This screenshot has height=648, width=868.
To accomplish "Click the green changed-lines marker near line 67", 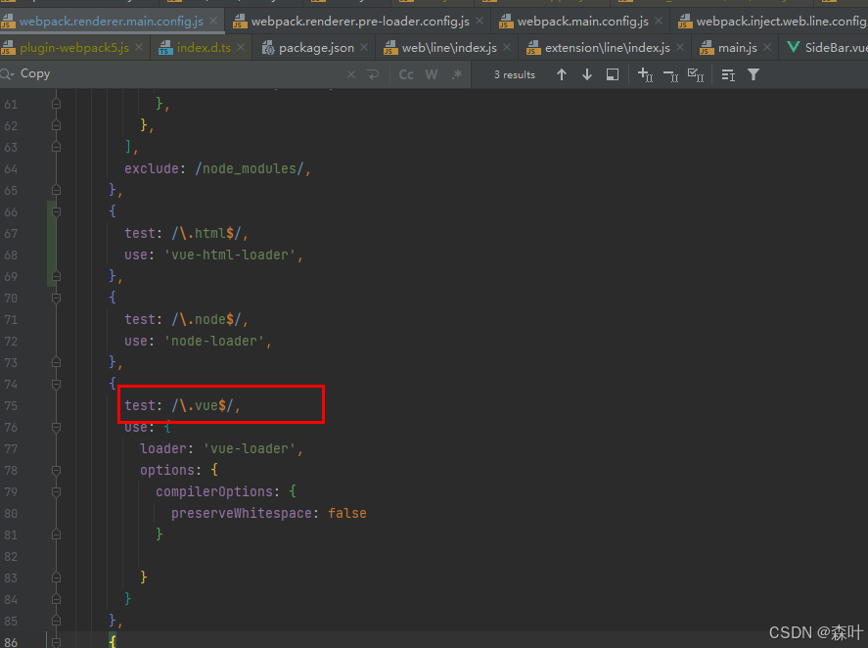I will coord(50,233).
